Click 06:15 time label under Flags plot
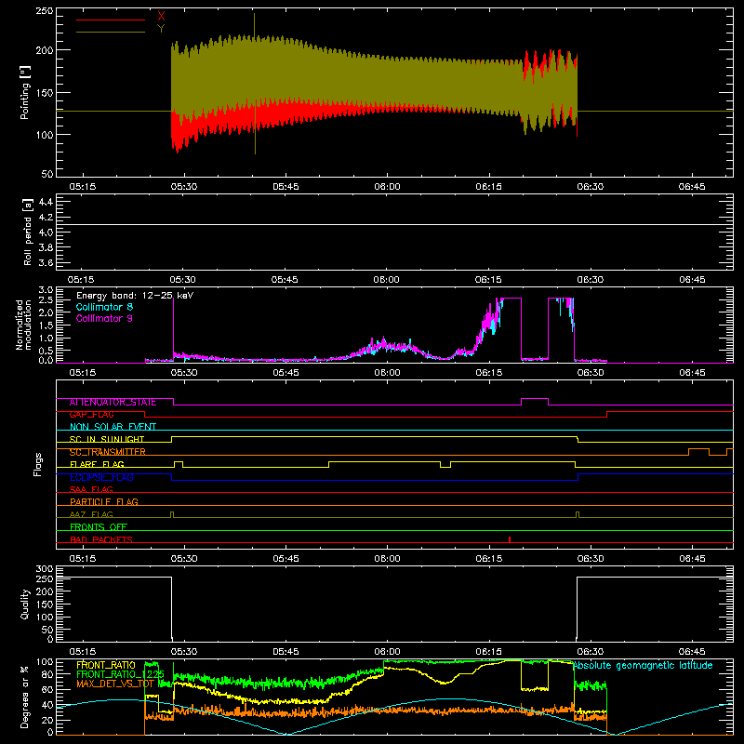The width and height of the screenshot is (744, 744). pos(489,559)
